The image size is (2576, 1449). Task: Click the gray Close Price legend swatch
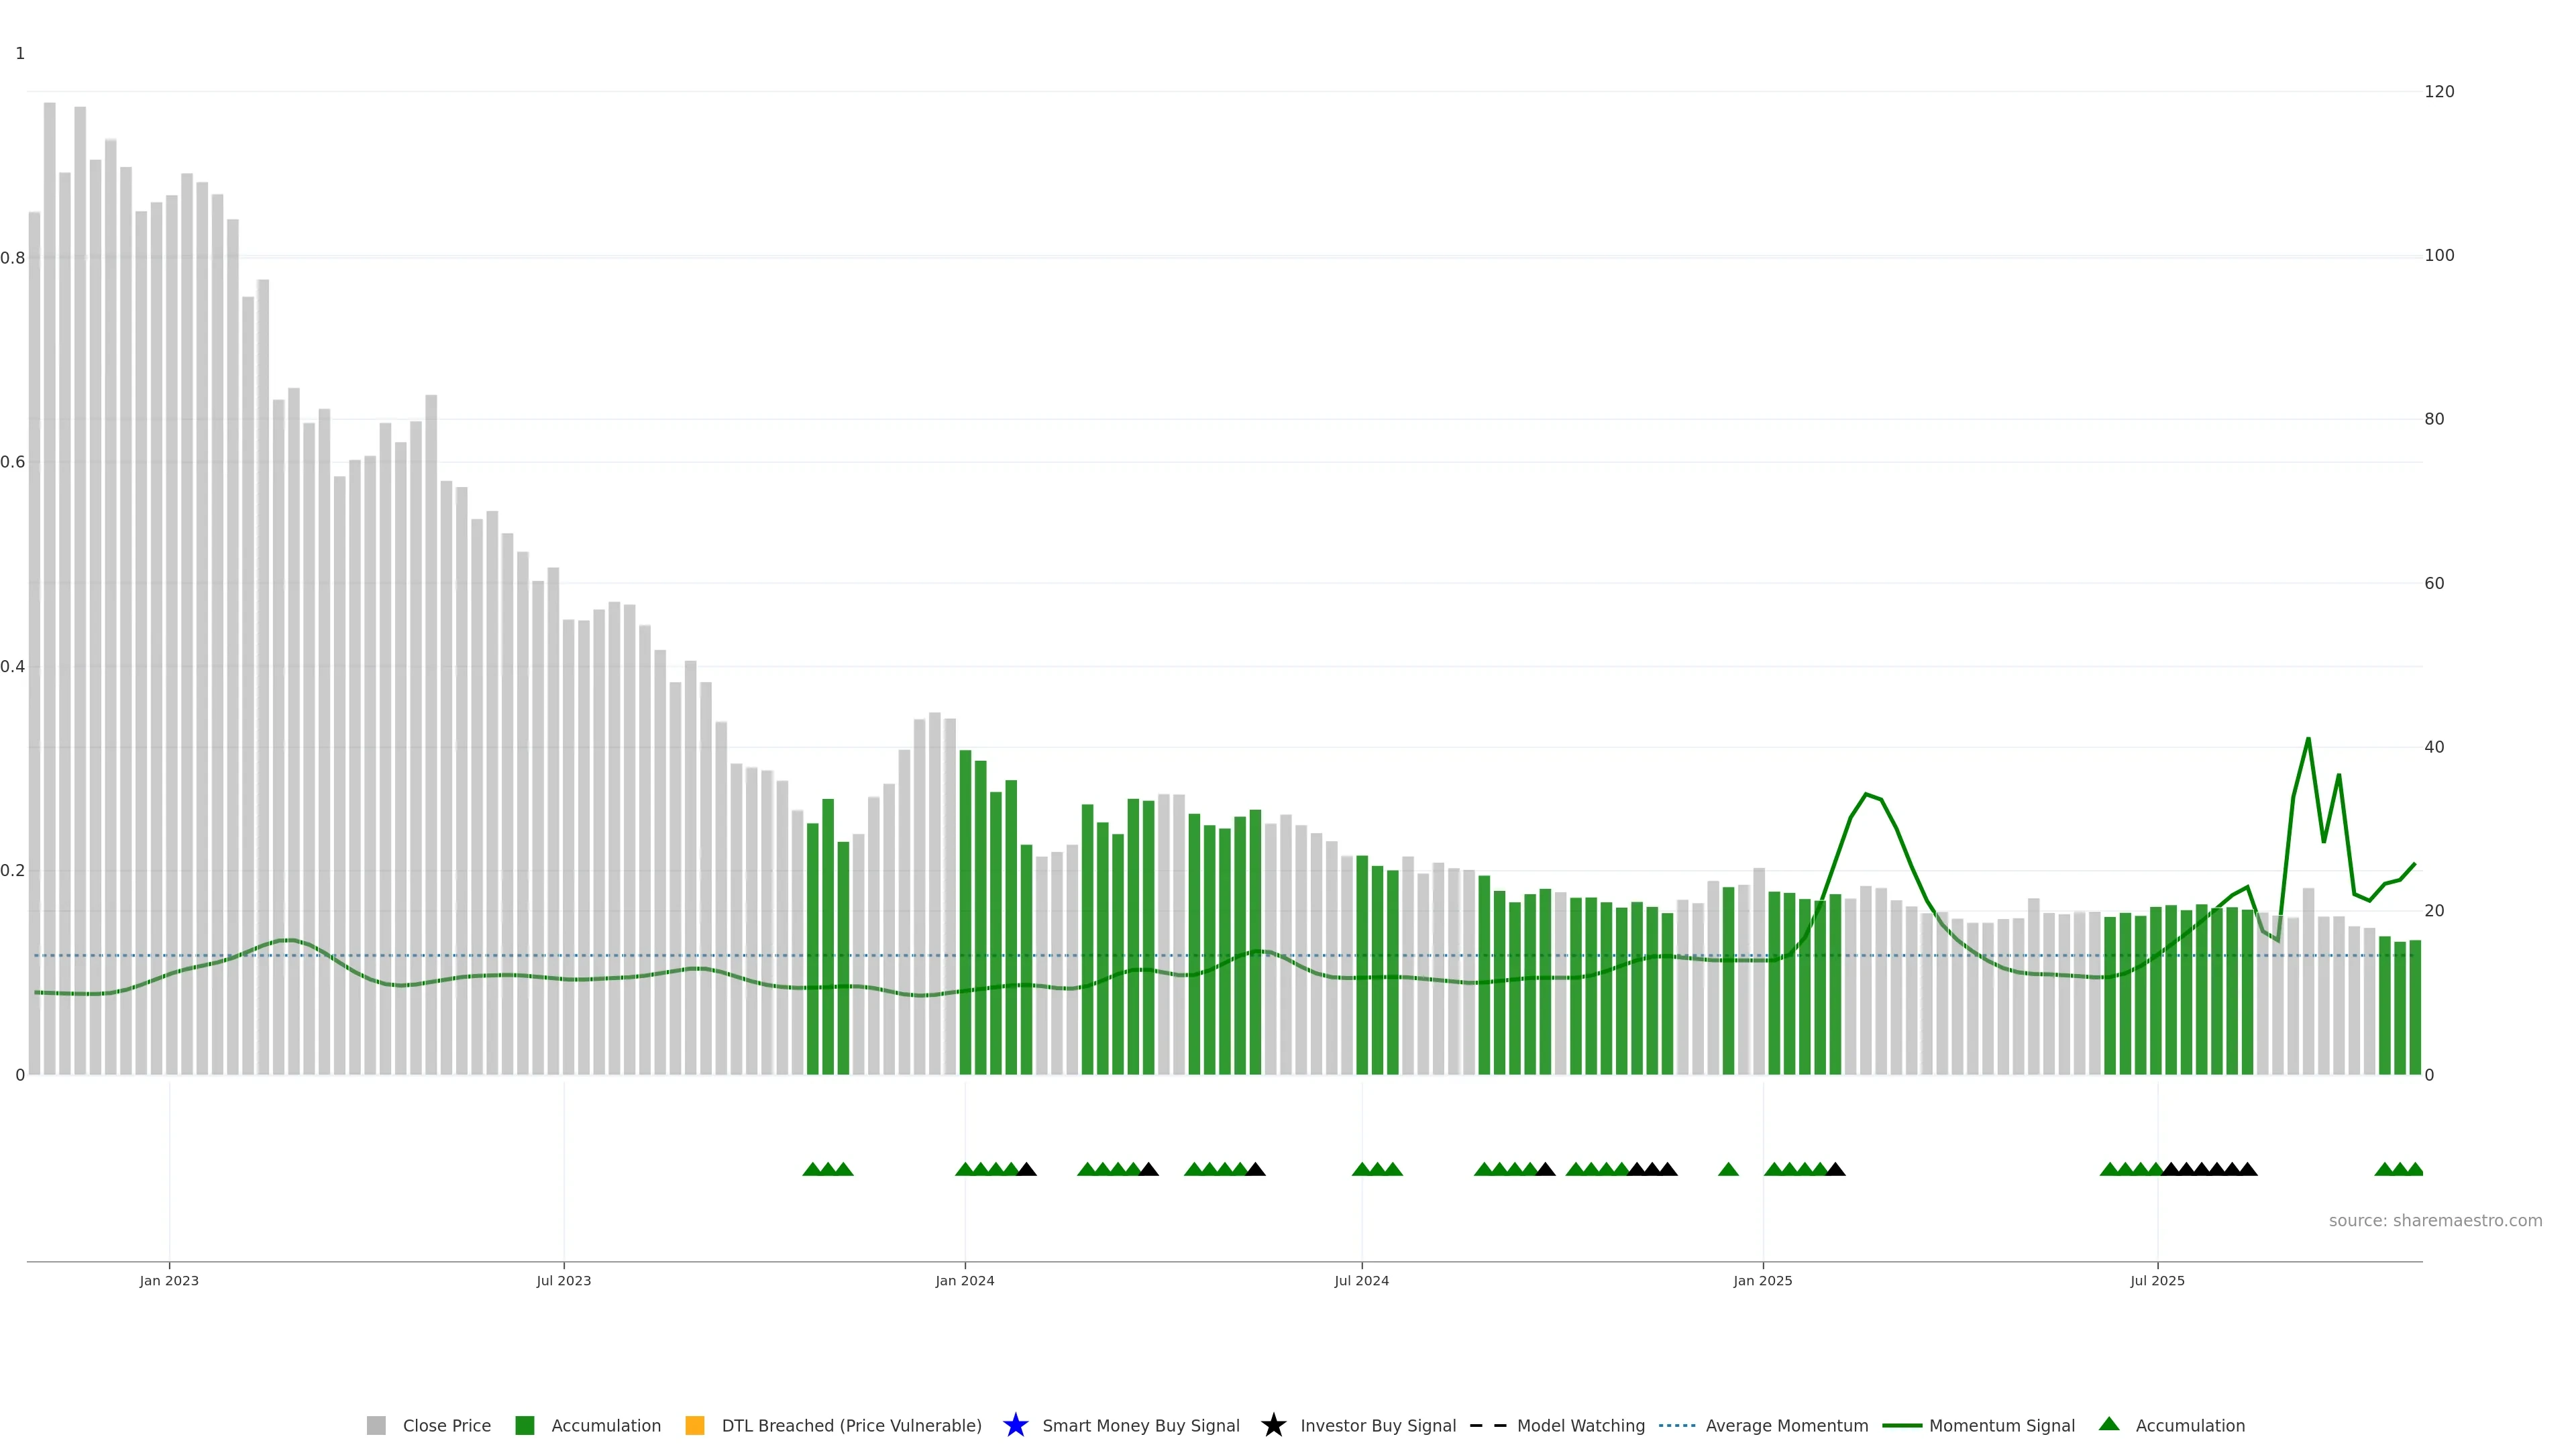click(376, 1425)
